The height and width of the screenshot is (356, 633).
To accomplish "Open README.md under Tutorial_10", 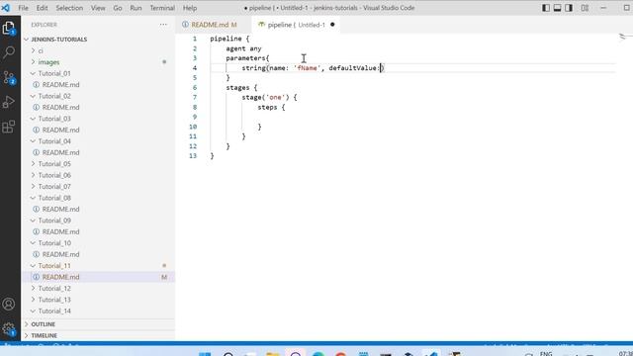I will [99, 254].
